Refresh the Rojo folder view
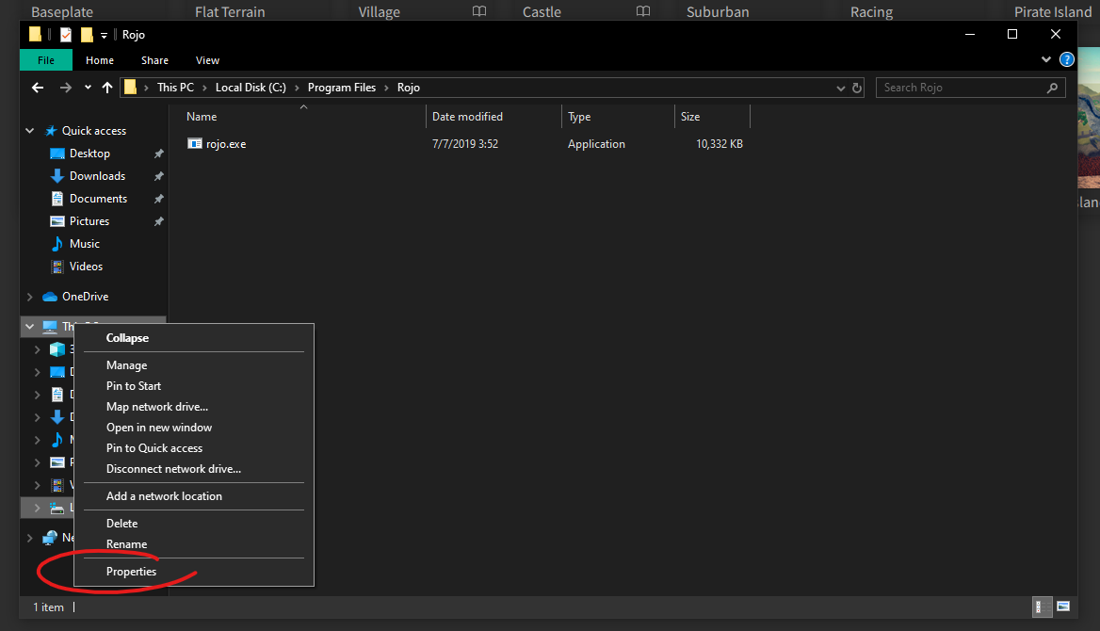This screenshot has width=1100, height=631. click(857, 88)
